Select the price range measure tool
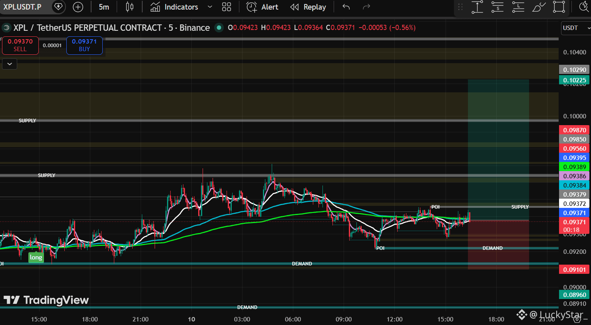The height and width of the screenshot is (325, 591). click(x=477, y=7)
